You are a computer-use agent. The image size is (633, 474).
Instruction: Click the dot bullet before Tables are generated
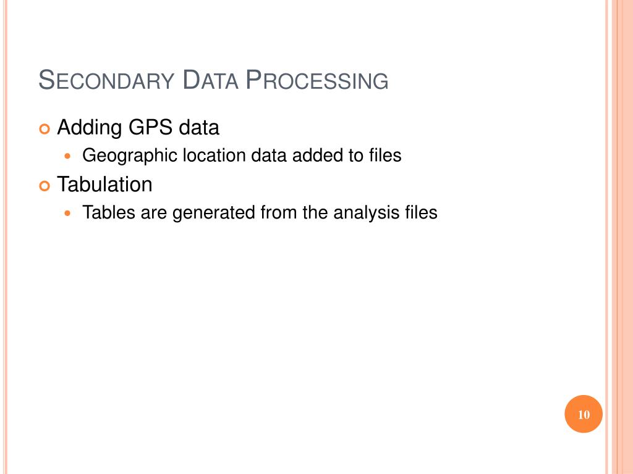pos(67,213)
